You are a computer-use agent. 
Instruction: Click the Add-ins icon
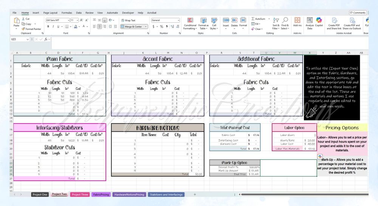[297, 20]
